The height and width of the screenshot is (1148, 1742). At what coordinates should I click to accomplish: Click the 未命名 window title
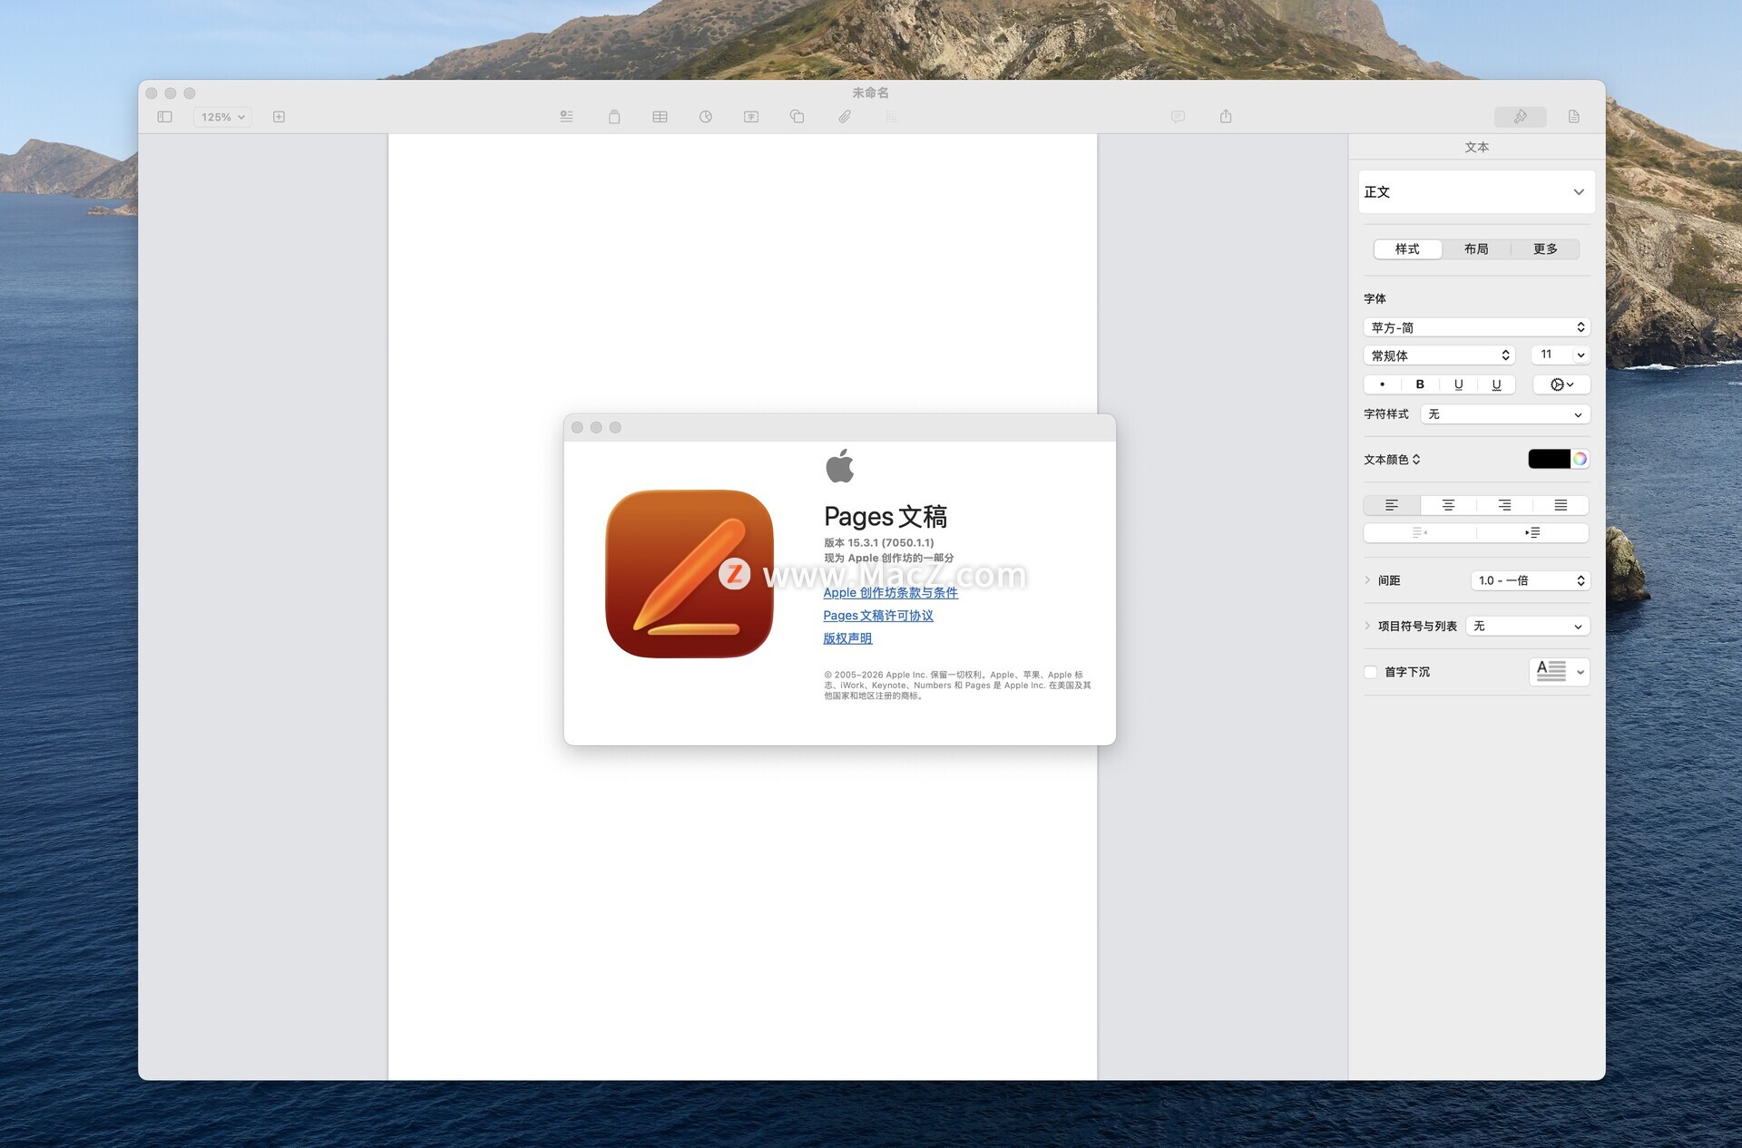pyautogui.click(x=870, y=92)
